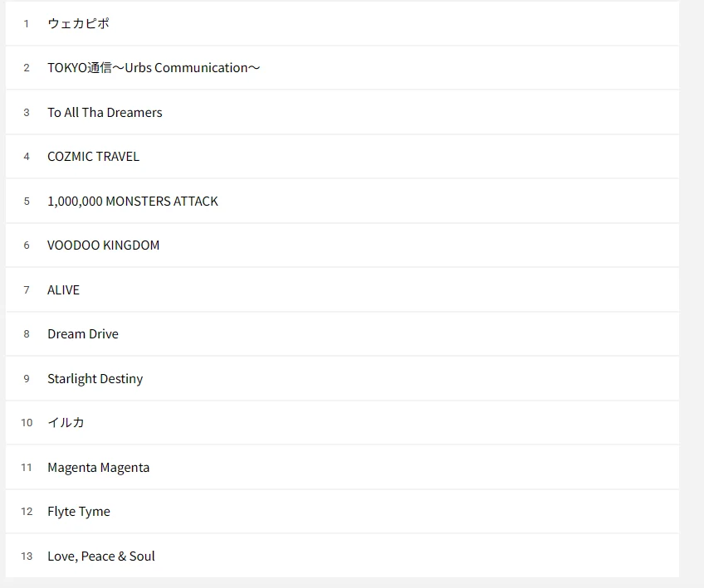Click Starlight Destiny track title
The image size is (704, 588).
click(x=95, y=378)
